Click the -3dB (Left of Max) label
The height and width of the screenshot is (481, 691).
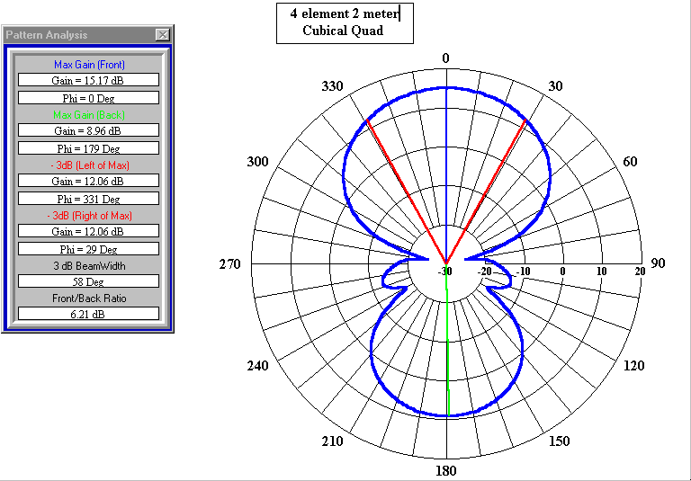coord(88,165)
